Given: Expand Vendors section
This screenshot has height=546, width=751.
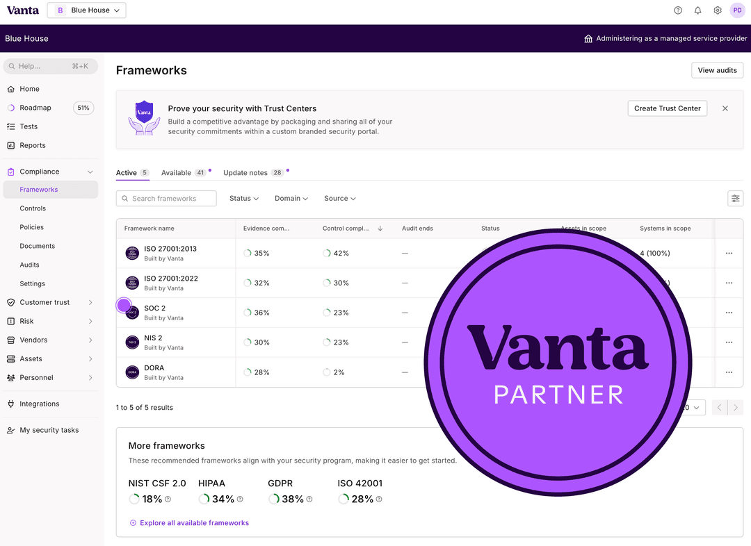Looking at the screenshot, I should point(90,340).
